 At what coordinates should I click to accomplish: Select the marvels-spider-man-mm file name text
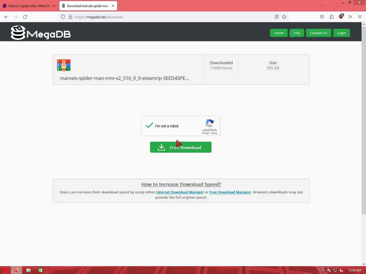(x=124, y=78)
